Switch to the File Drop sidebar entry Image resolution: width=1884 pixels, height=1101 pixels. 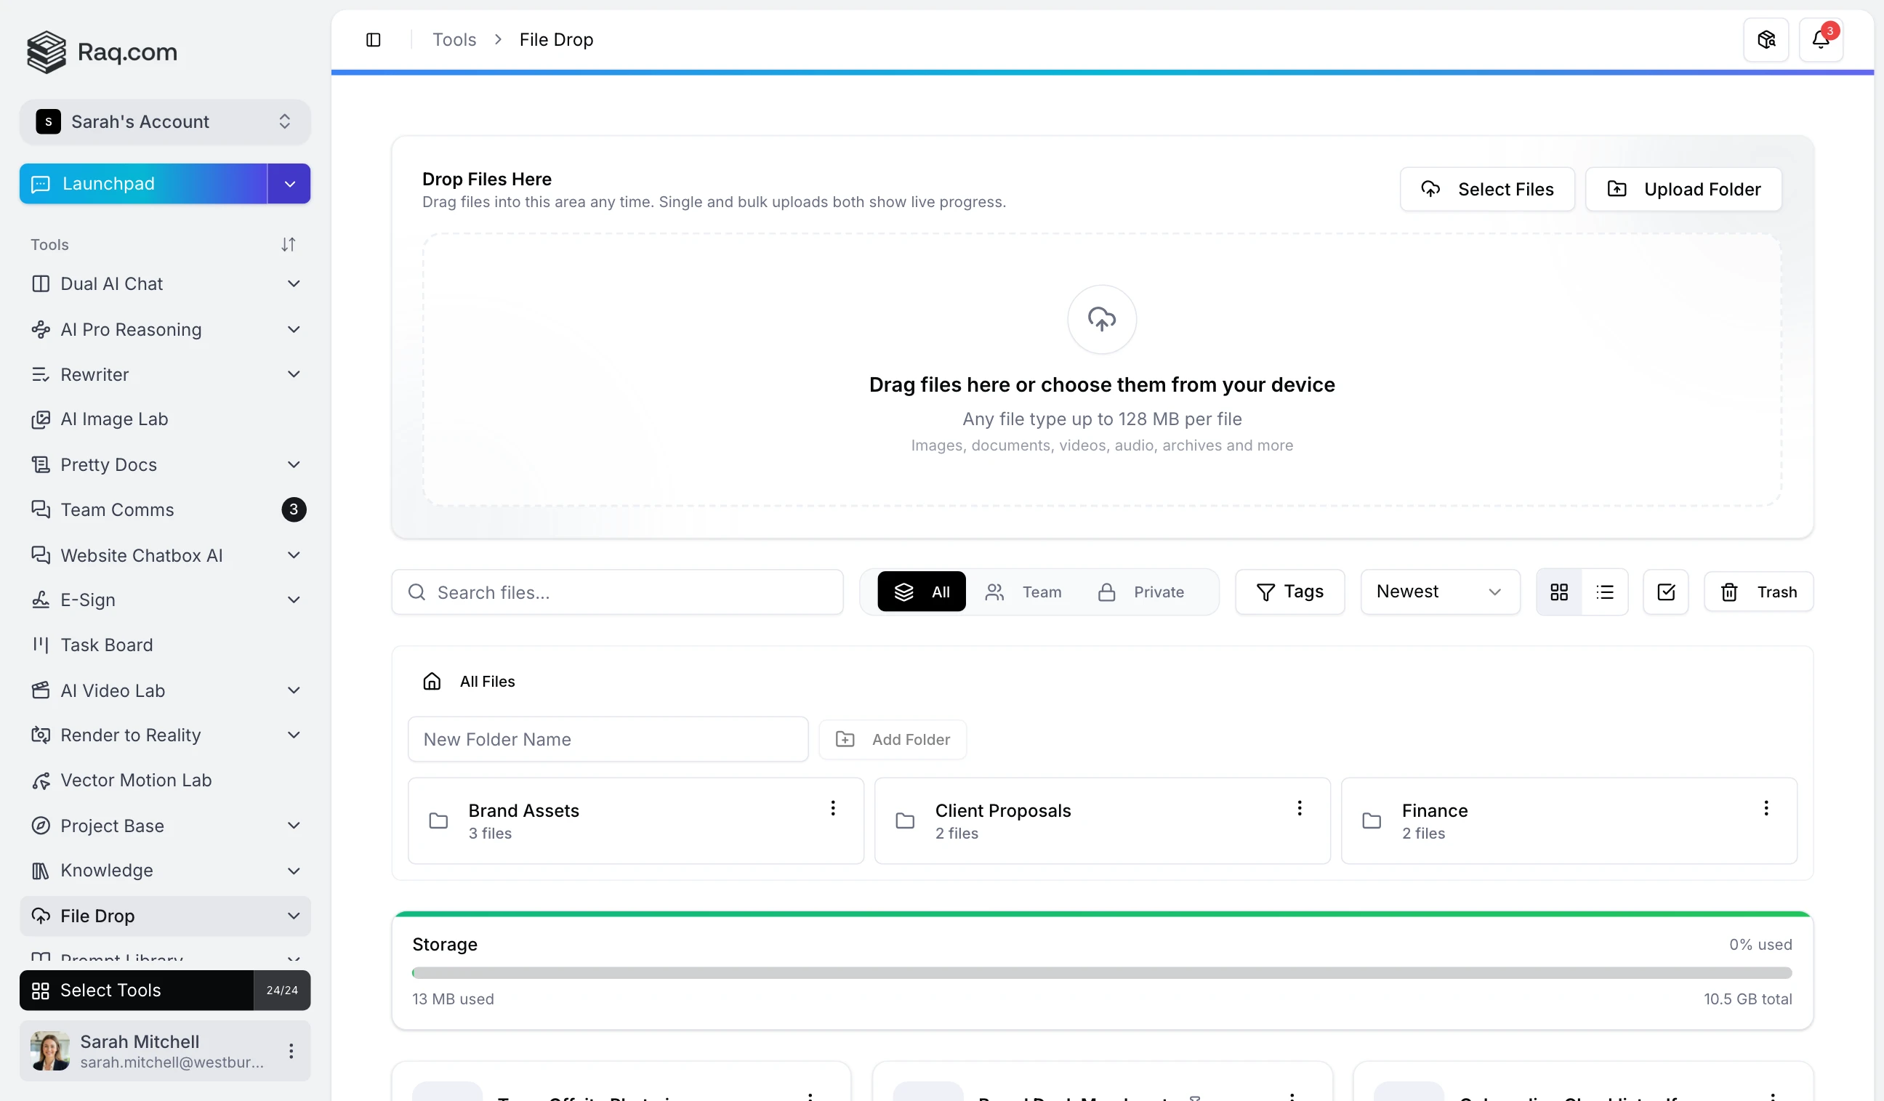[x=97, y=916]
